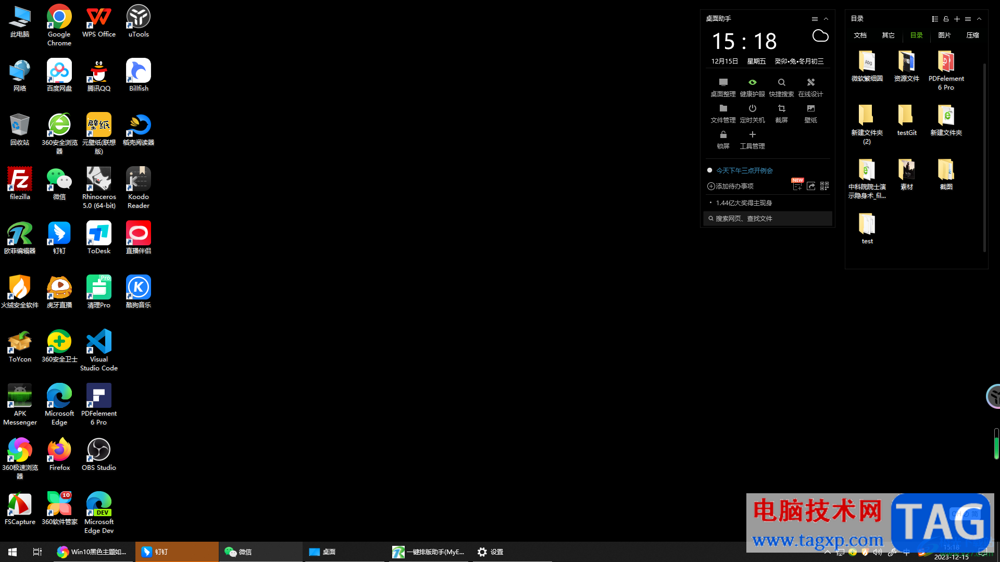Open 文件管理 file management tool
Image resolution: width=1000 pixels, height=562 pixels.
(723, 113)
